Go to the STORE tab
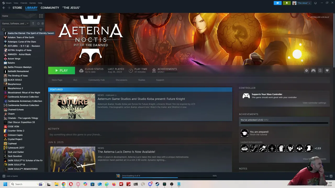 pos(17,8)
